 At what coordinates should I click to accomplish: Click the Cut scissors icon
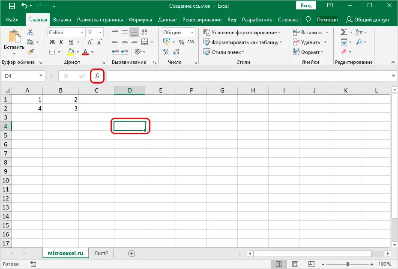30,32
